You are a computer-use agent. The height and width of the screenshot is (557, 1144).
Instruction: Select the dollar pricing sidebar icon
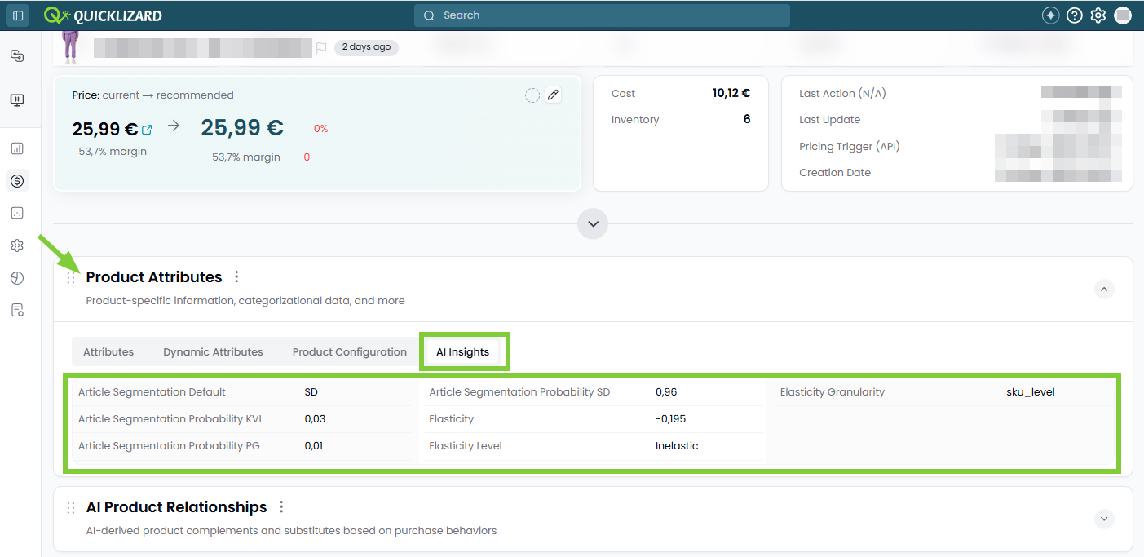tap(17, 181)
